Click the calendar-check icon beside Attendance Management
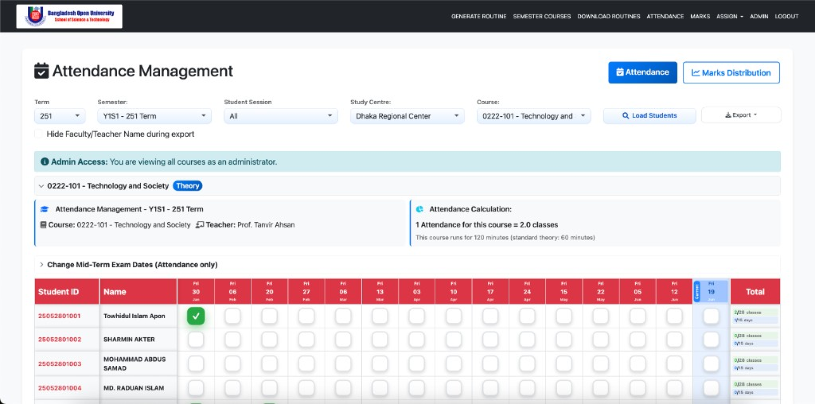This screenshot has height=404, width=815. (41, 71)
